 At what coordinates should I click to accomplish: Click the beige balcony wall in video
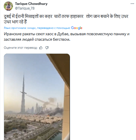(x=67, y=111)
